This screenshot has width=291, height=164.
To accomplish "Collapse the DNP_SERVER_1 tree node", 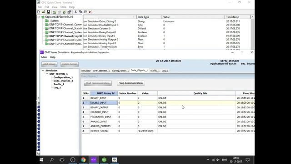I will (47, 74).
